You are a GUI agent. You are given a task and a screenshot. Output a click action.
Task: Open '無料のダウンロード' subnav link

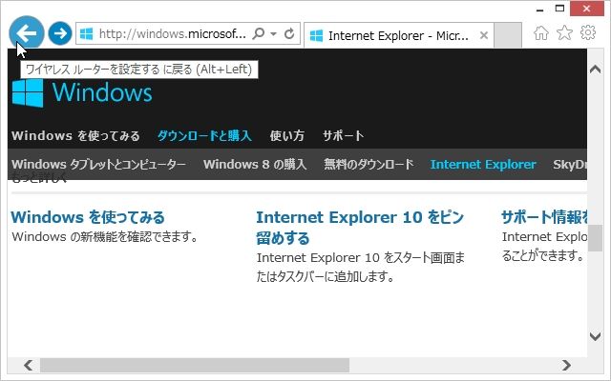tap(369, 164)
